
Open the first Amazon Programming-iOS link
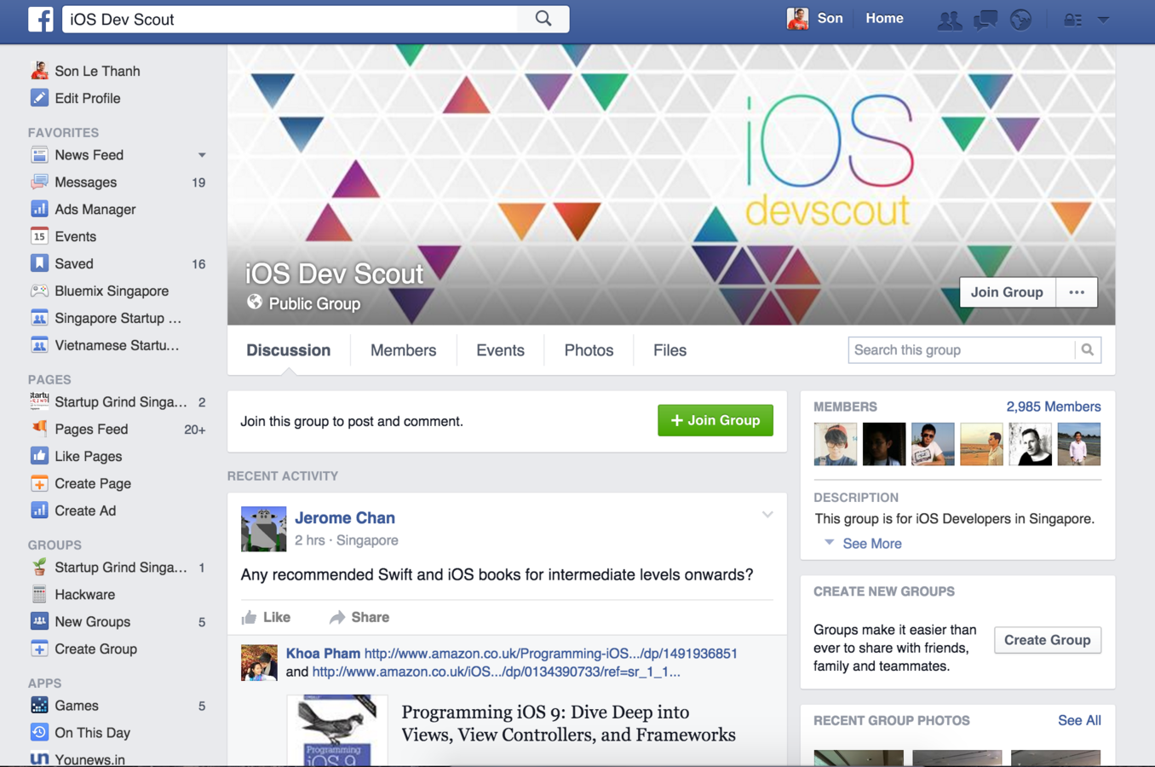point(550,654)
